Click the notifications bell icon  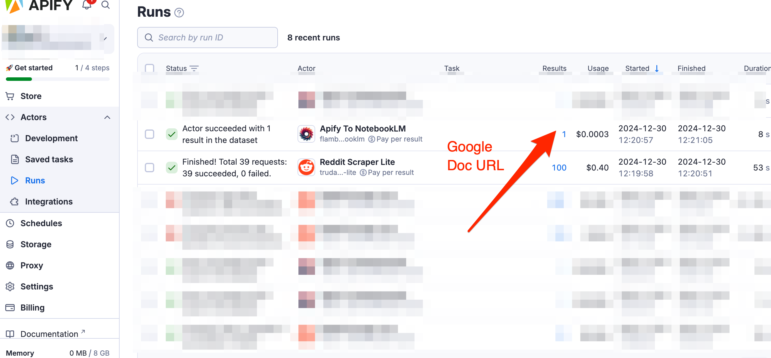[x=86, y=4]
